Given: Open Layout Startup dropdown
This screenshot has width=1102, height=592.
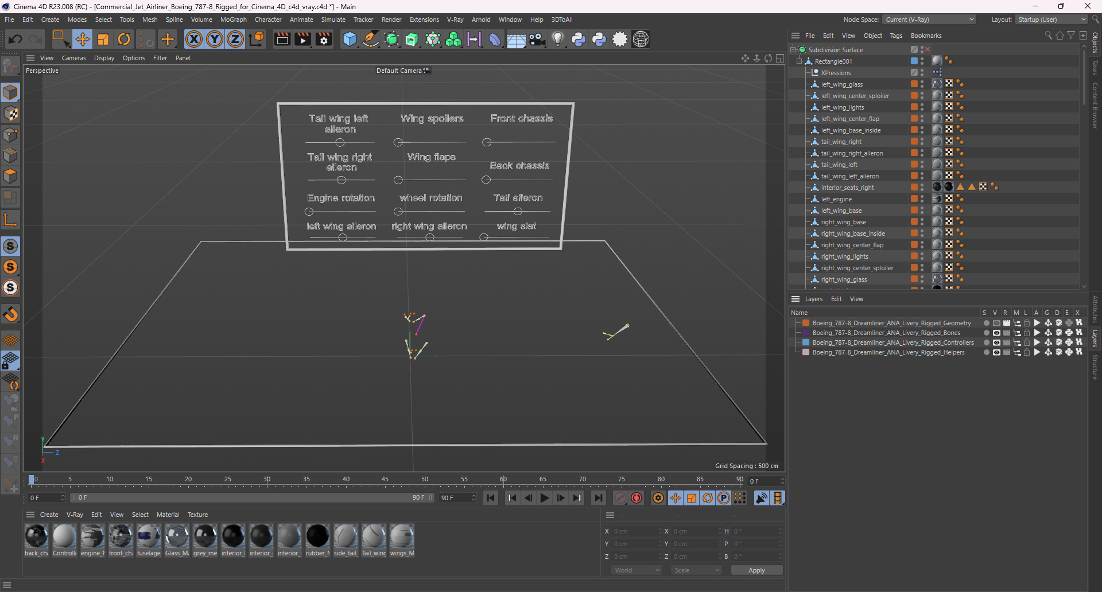Looking at the screenshot, I should point(1052,20).
